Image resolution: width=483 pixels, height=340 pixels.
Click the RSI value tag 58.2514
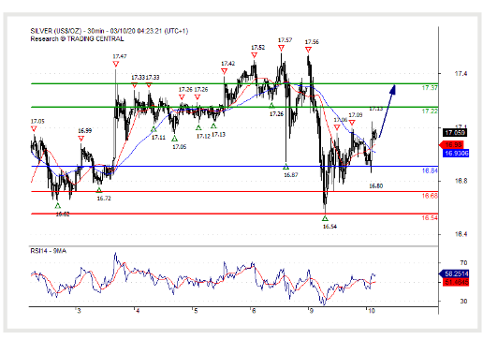454,273
